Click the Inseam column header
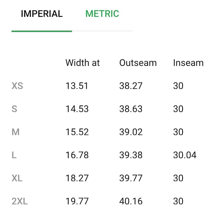209x213 pixels. 188,63
